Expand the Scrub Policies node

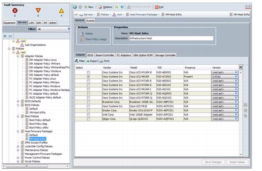[18, 161]
